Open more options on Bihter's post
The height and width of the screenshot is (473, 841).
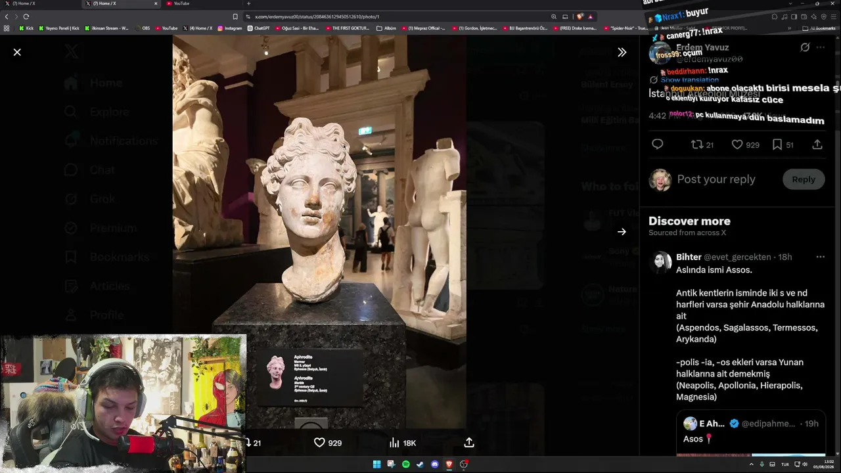[820, 257]
